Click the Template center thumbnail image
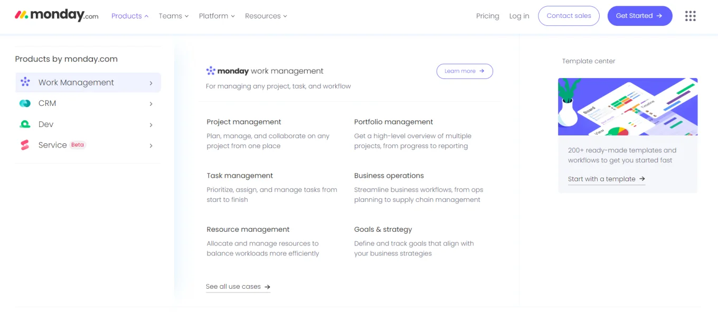The width and height of the screenshot is (718, 313). (628, 106)
